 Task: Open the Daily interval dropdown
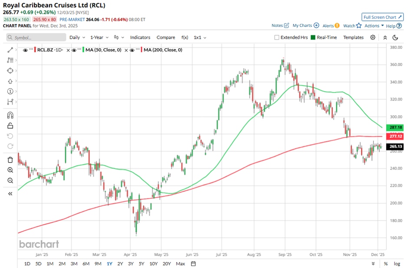pos(77,37)
